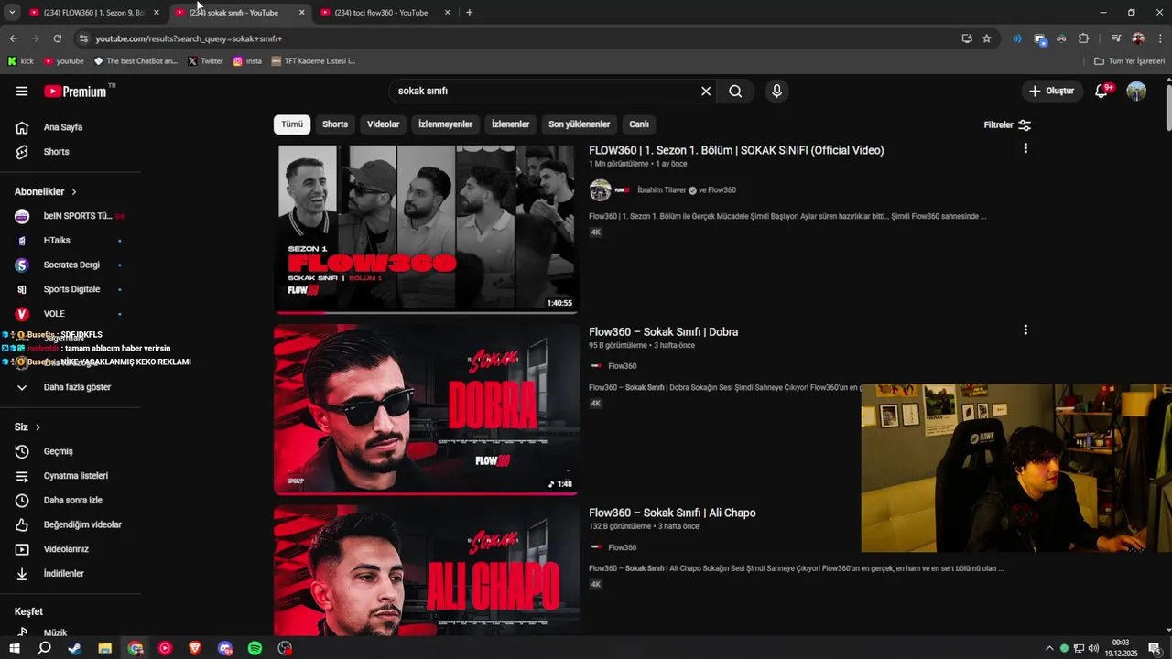
Task: Click the Oluştur create button
Action: click(1051, 91)
